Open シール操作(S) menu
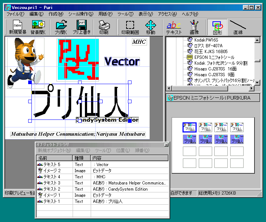The height and width of the screenshot is (222, 266). pyautogui.click(x=81, y=14)
